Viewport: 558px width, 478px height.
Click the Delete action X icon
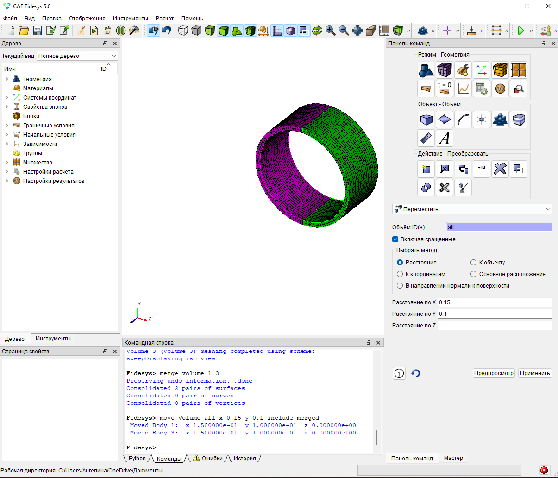pyautogui.click(x=500, y=169)
